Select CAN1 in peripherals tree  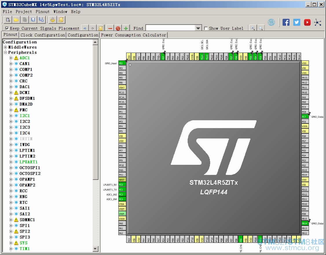(25, 64)
